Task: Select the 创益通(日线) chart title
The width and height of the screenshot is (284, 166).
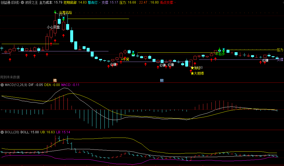Action: [10, 2]
